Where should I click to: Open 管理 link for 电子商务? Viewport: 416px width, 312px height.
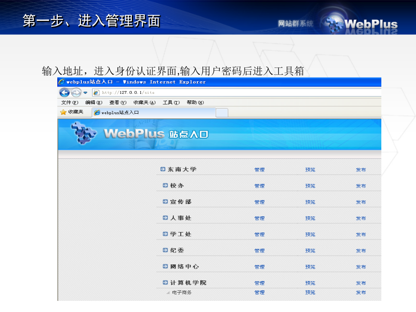click(x=259, y=292)
